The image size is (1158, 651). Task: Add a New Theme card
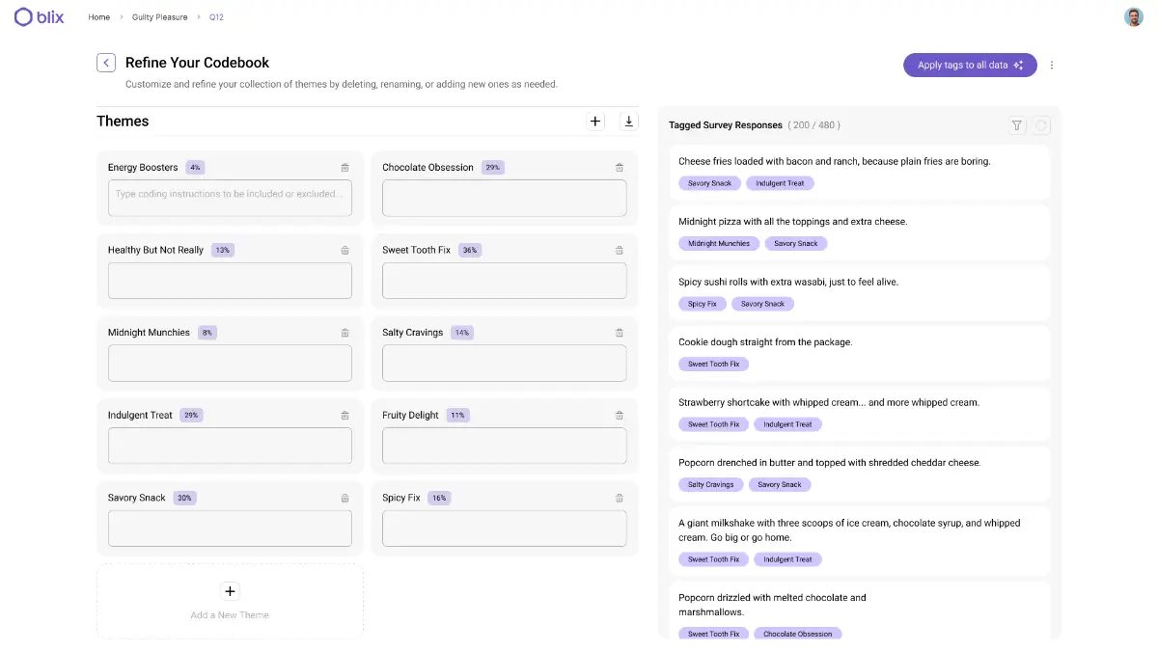coord(230,601)
